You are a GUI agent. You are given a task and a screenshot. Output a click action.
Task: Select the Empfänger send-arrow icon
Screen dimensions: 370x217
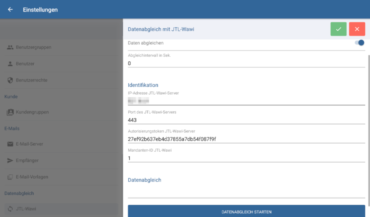pos(11,160)
